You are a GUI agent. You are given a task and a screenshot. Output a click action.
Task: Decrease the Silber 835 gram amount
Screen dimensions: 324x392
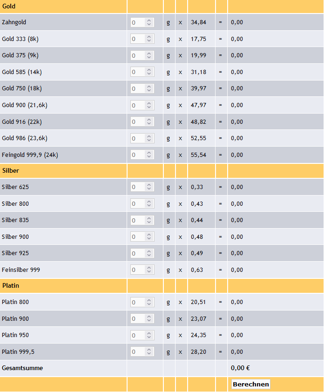click(x=149, y=222)
